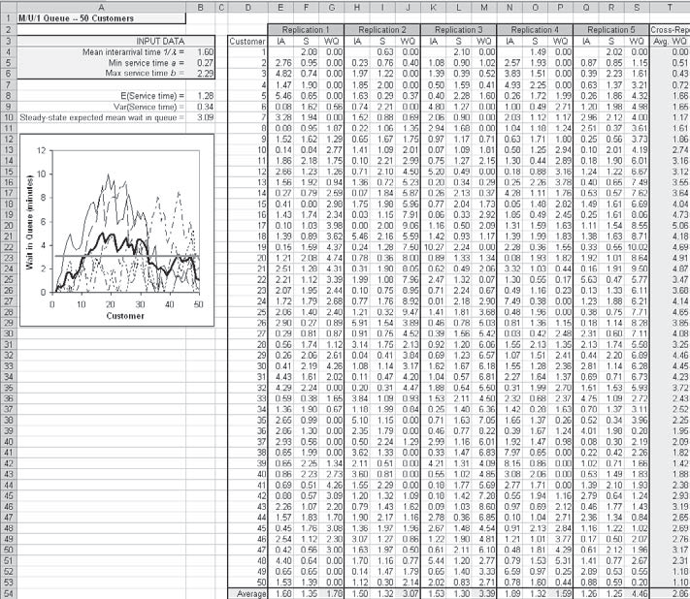Click Replication 3 average WQ 3.39
The image size is (690, 599).
tap(484, 594)
